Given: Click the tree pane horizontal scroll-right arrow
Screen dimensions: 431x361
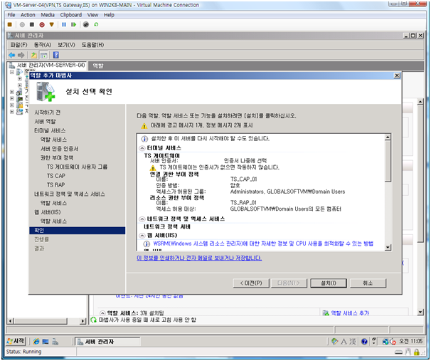Looking at the screenshot, I should tap(83, 321).
